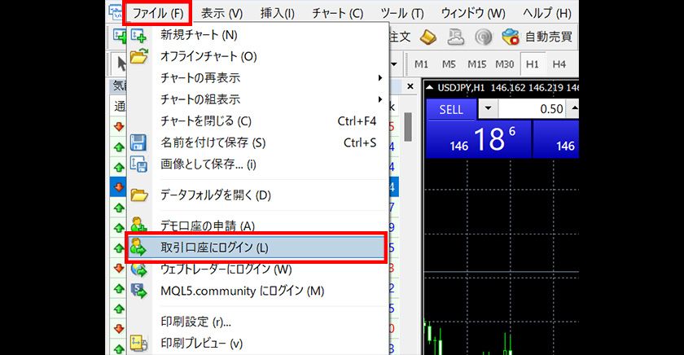Click the open-folder icon beside オフラインチャート
Image resolution: width=684 pixels, height=355 pixels.
(x=139, y=57)
